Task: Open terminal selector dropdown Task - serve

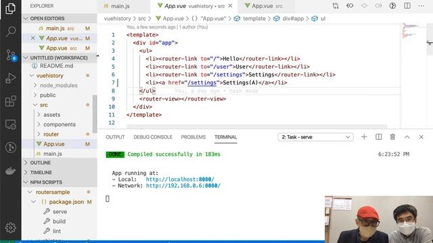Action: [316, 137]
